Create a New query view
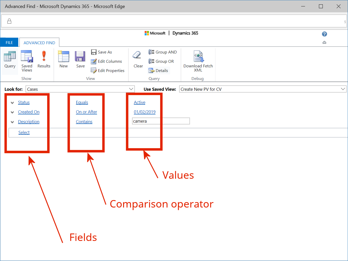The image size is (348, 261). [x=64, y=59]
